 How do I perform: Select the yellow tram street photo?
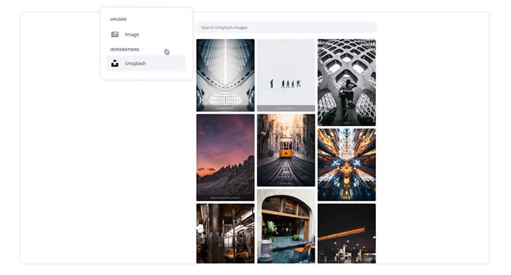(x=286, y=147)
